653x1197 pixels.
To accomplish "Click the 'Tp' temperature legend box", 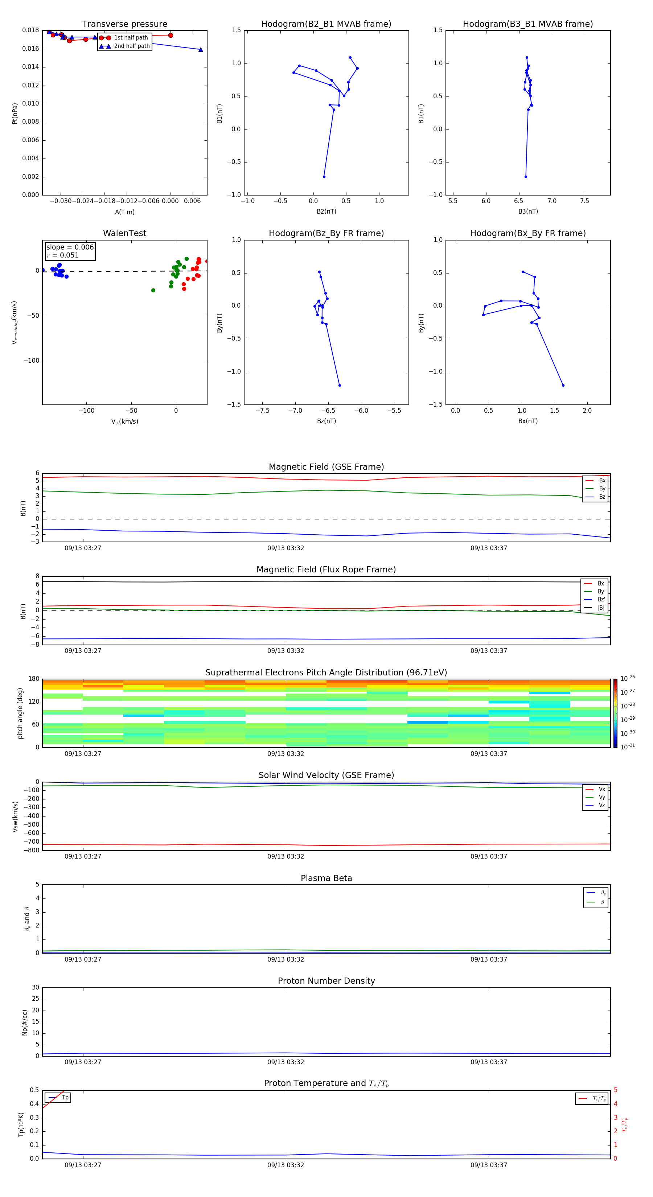I will 58,1098.
